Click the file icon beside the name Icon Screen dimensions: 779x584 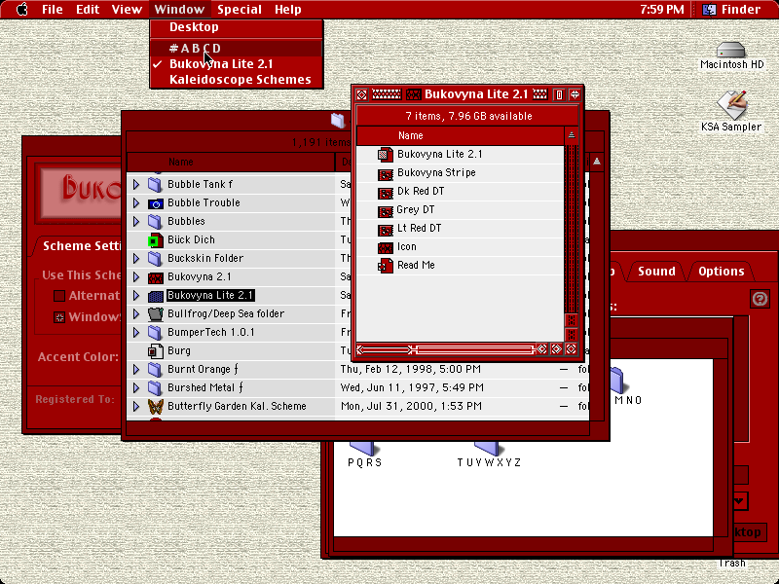386,247
